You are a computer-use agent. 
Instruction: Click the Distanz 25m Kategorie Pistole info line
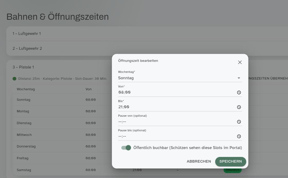point(63,79)
